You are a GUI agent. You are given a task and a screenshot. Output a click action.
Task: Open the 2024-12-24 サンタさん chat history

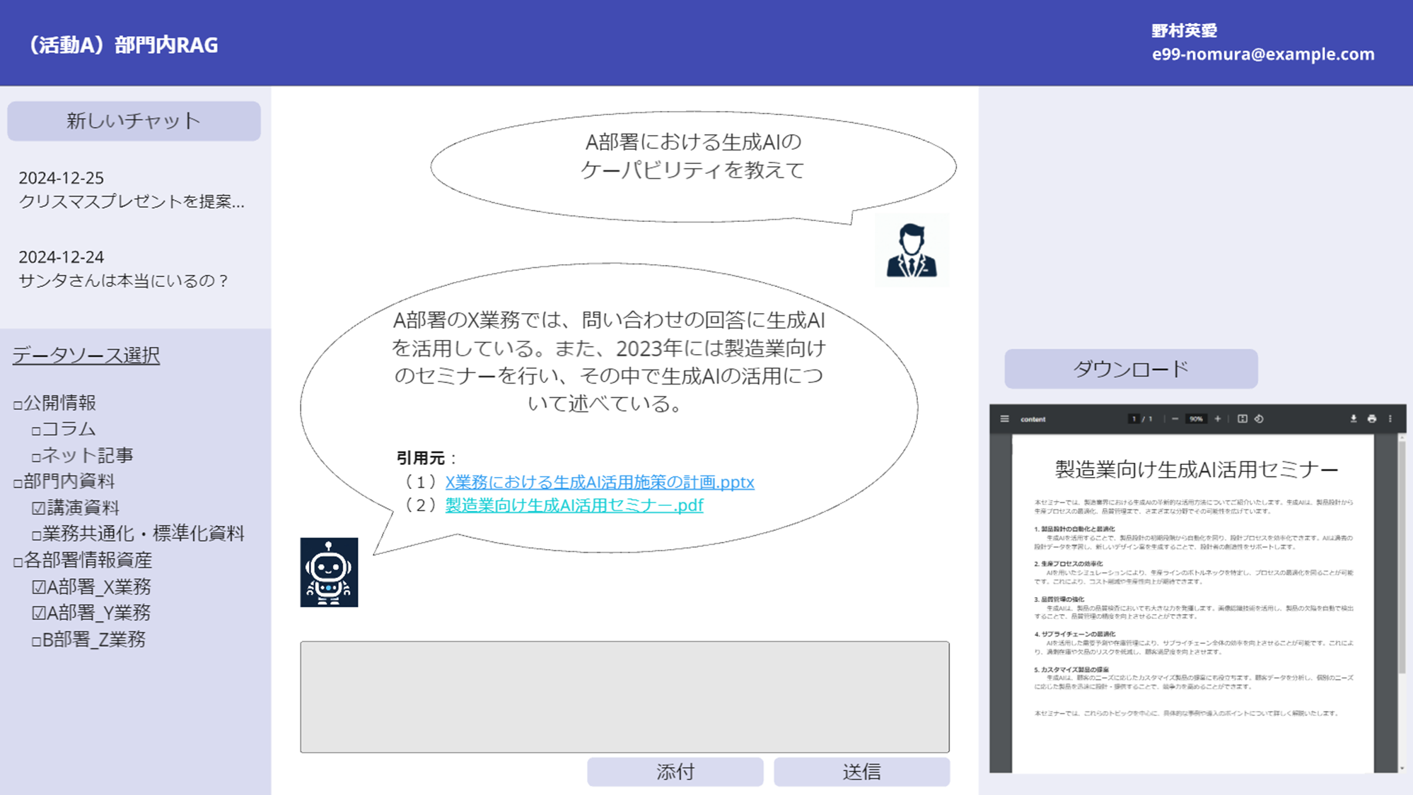tap(124, 269)
